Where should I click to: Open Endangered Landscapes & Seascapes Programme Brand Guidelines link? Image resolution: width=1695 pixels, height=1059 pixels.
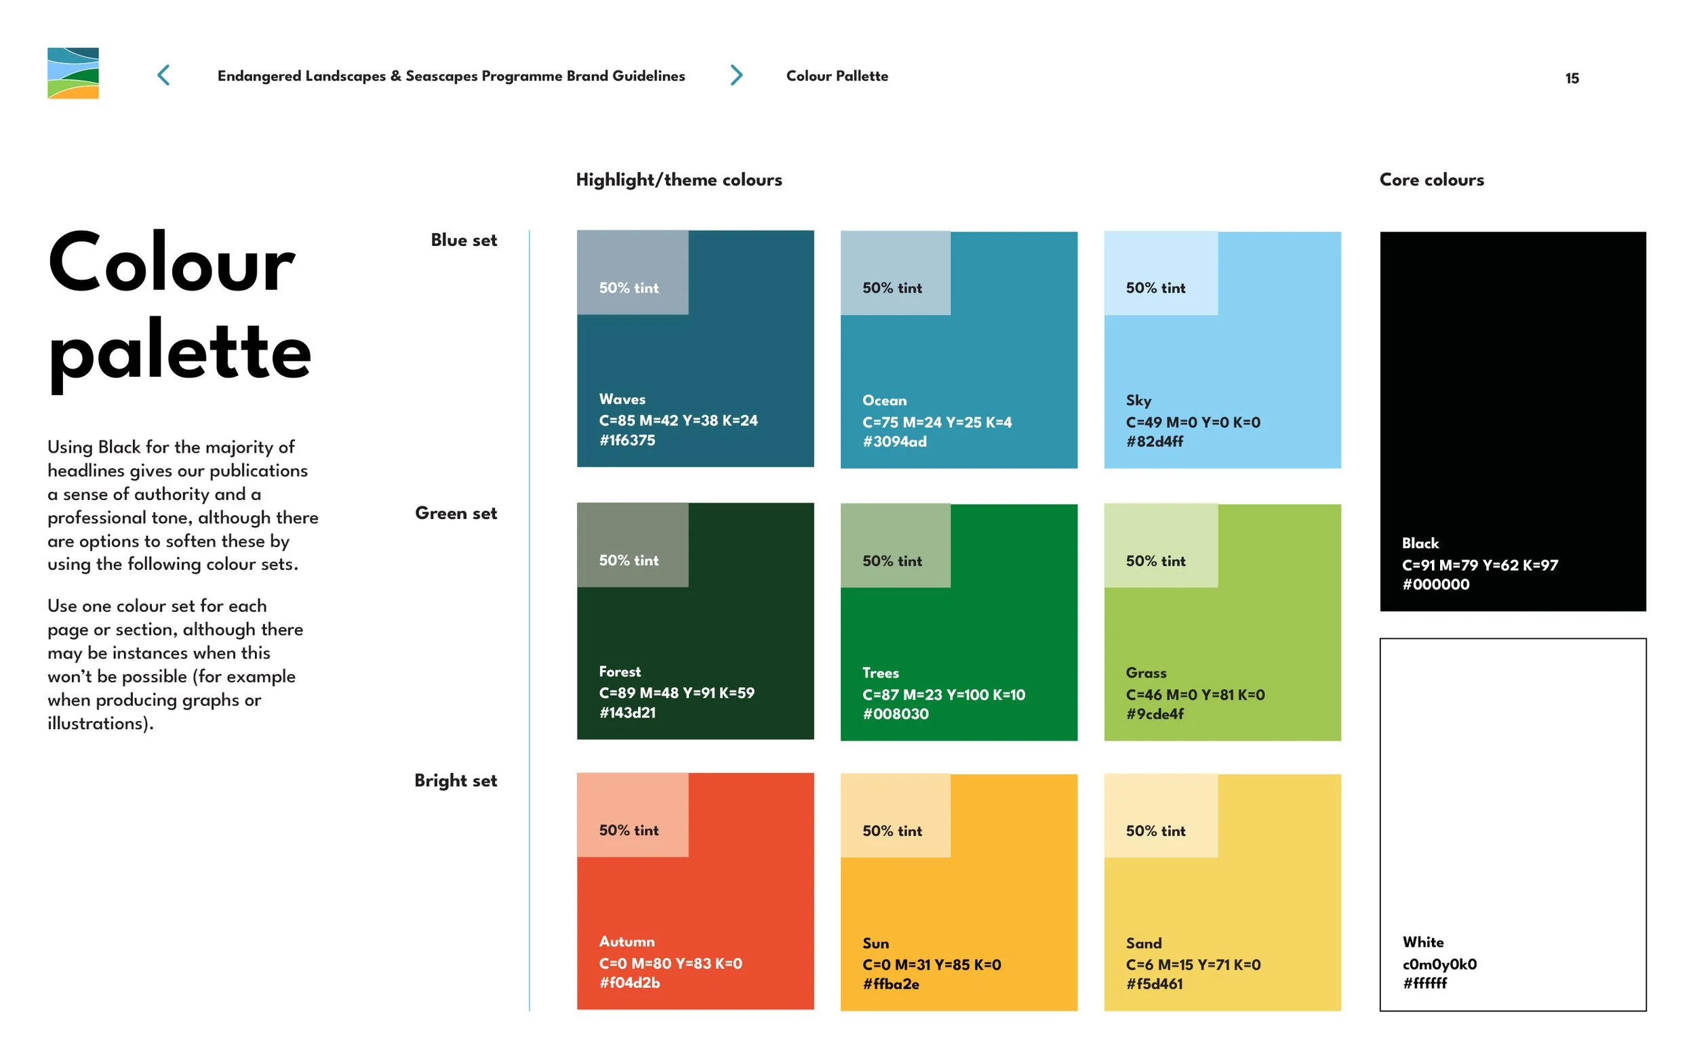point(452,76)
